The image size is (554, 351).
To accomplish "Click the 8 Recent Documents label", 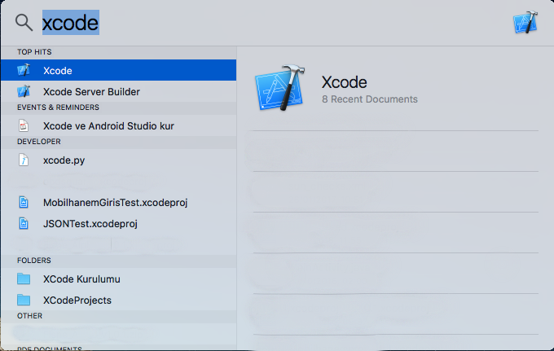I will pos(370,99).
